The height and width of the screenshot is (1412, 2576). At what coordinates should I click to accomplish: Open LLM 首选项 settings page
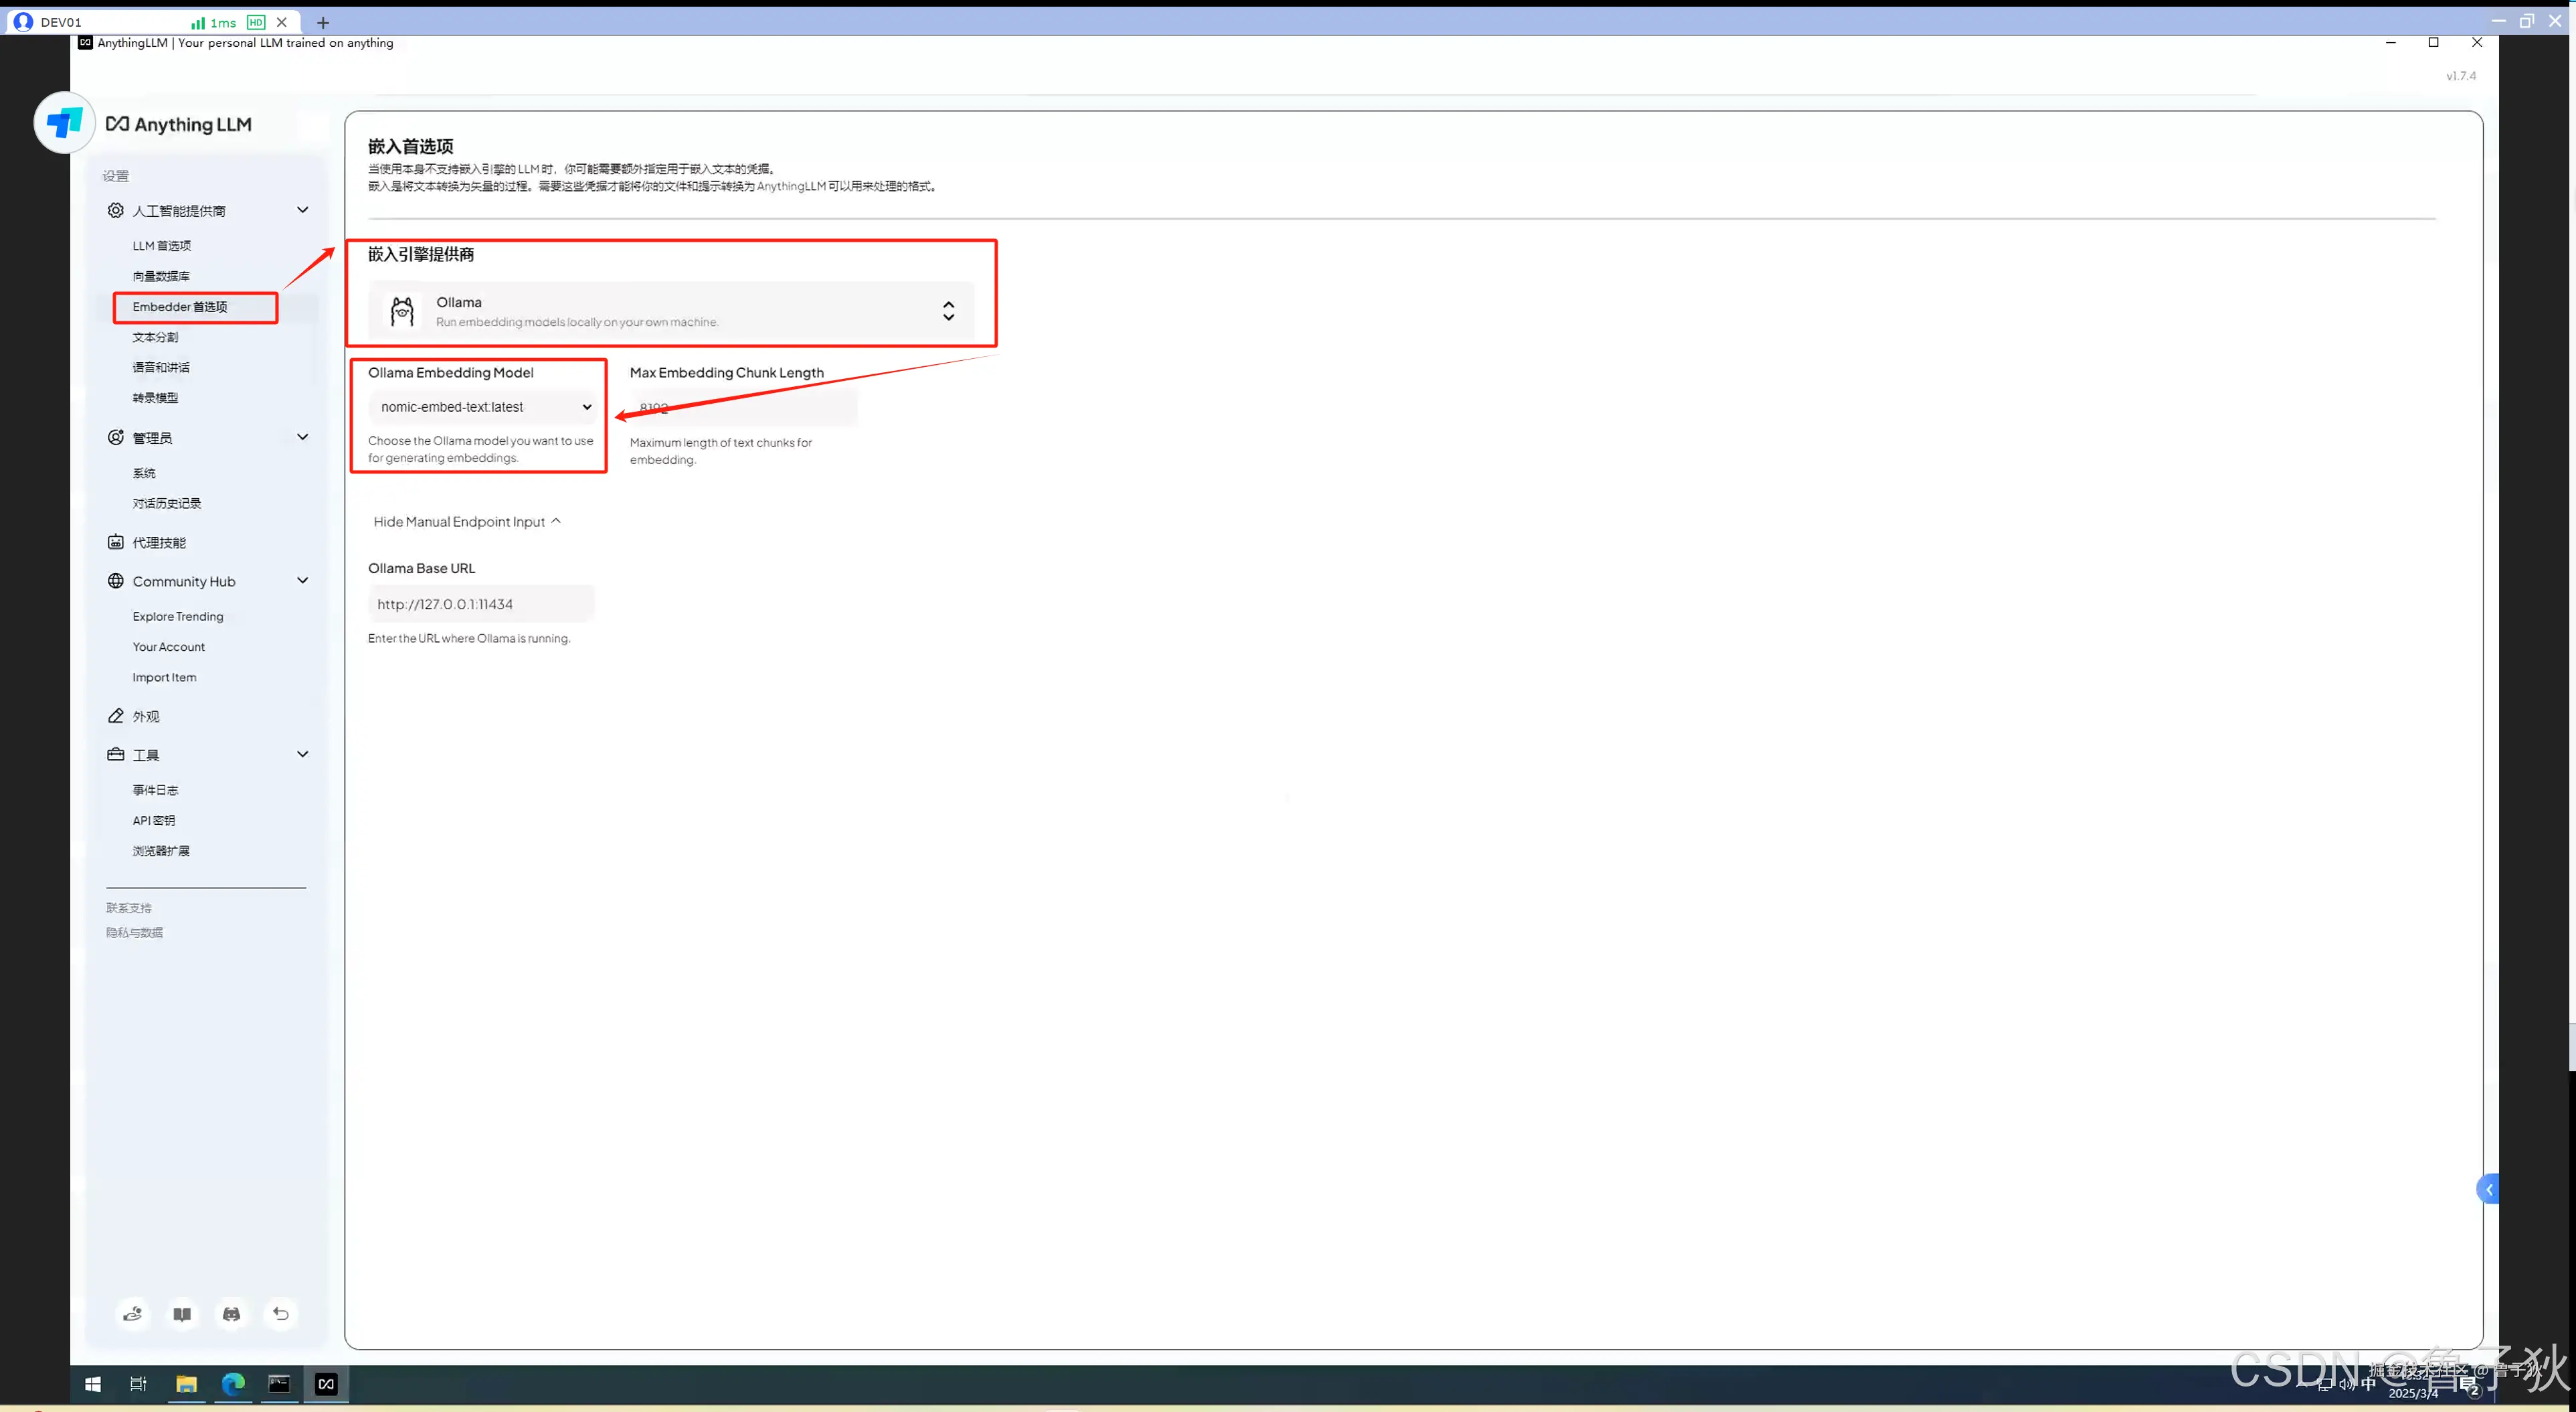[161, 245]
